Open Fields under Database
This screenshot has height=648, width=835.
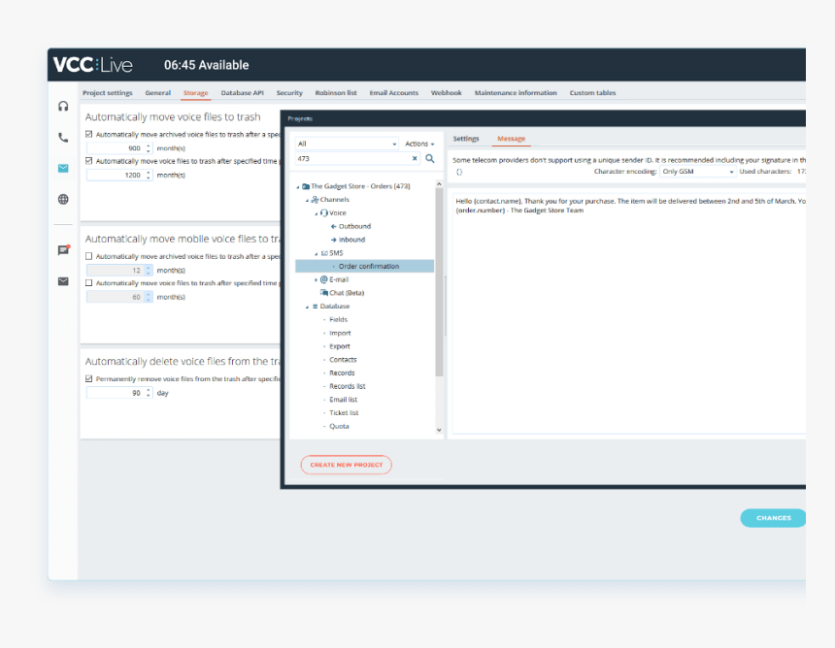[x=338, y=320]
